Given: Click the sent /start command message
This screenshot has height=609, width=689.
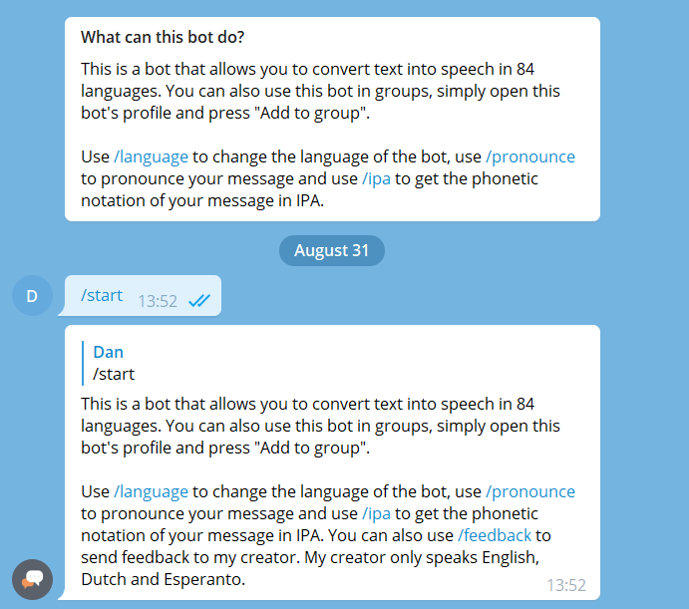Looking at the screenshot, I should 102,295.
